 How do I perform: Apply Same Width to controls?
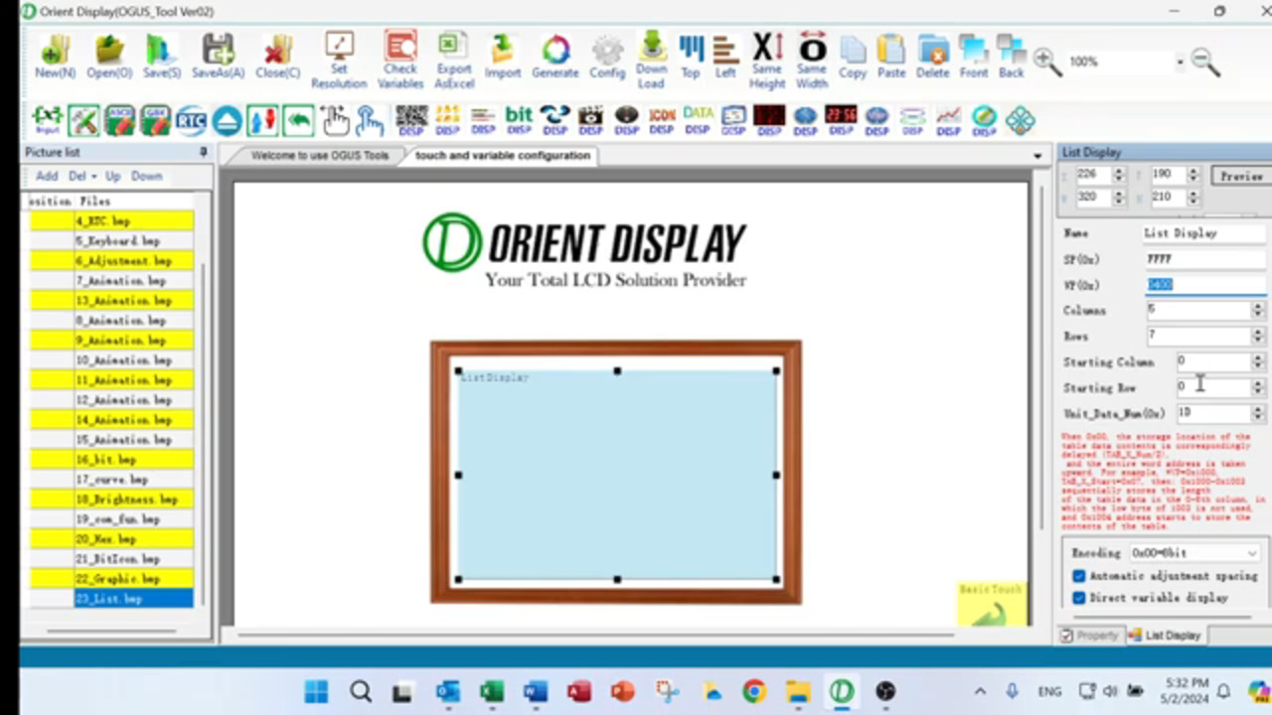point(812,61)
